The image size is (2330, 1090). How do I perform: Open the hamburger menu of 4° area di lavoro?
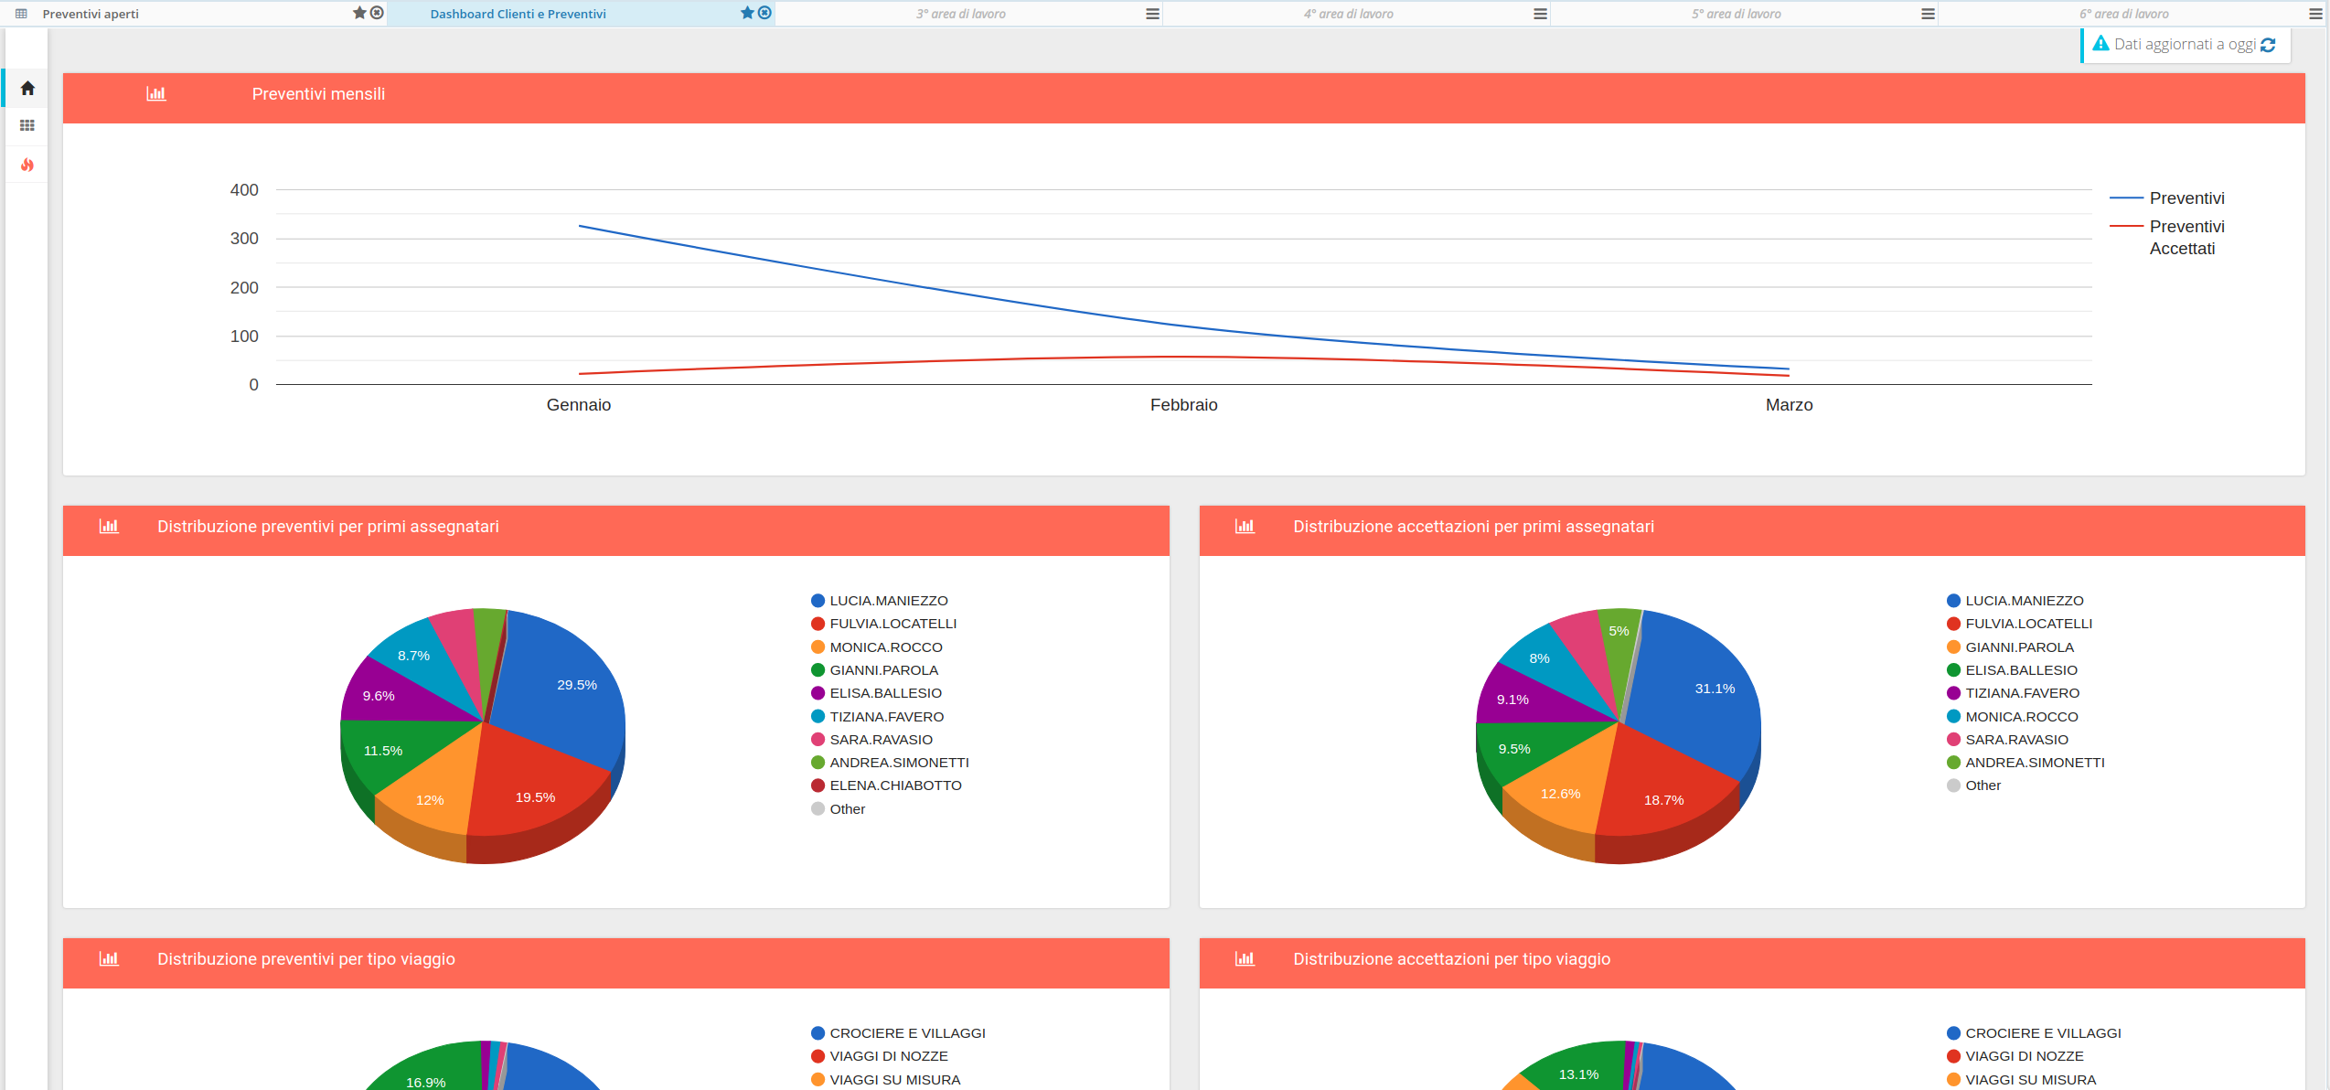(1540, 14)
